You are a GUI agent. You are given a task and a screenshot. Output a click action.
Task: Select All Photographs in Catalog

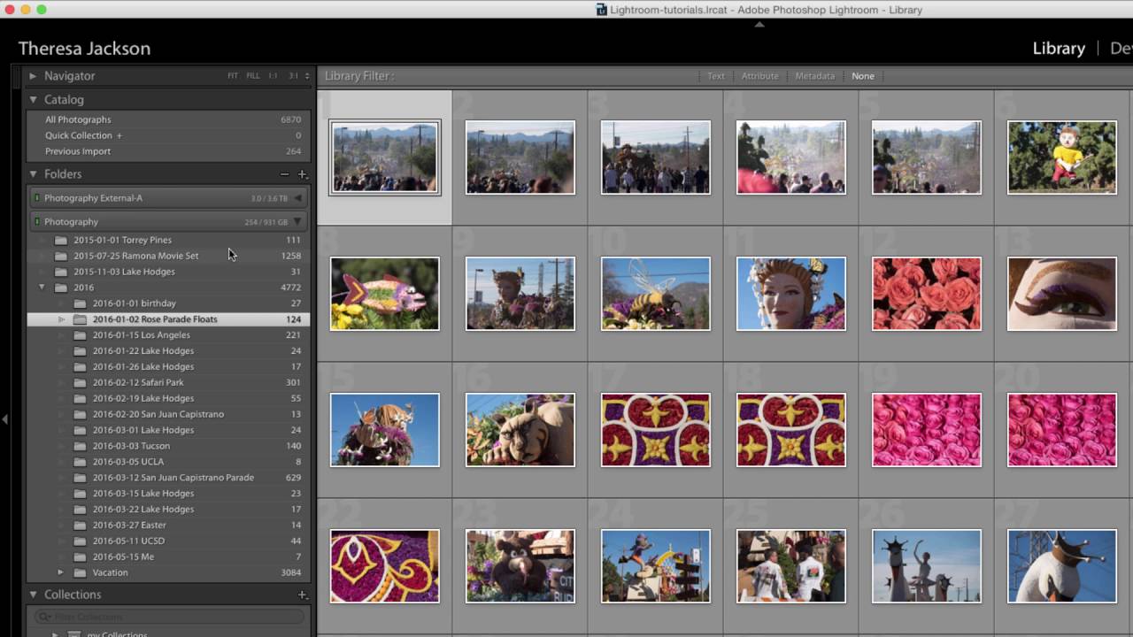point(168,119)
